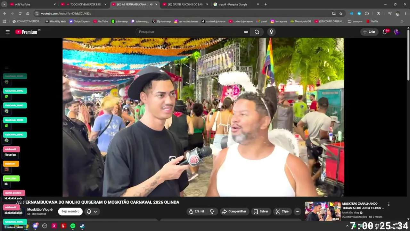Open the Instagram bookmark
This screenshot has width=410, height=231.
(279, 21)
